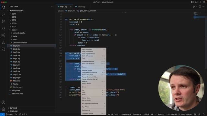Image resolution: width=207 pixels, height=116 pixels.
Task: Expand the .pytest_cache folder
Action: pyautogui.click(x=31, y=33)
